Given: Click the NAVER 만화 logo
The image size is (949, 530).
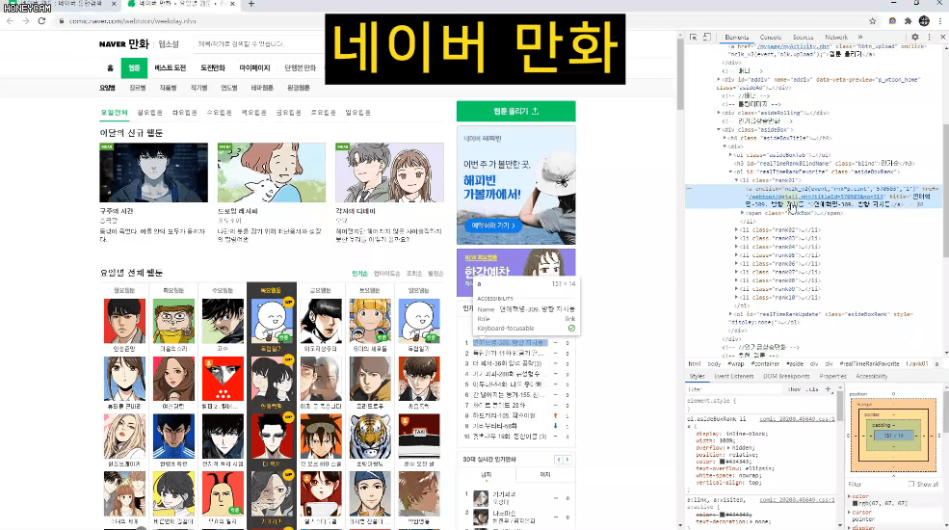Looking at the screenshot, I should [124, 43].
